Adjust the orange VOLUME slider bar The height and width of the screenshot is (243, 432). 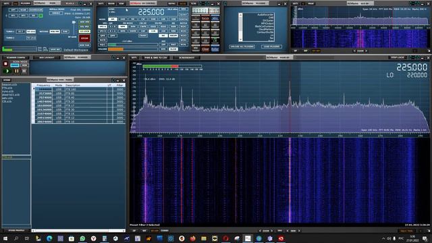click(133, 49)
